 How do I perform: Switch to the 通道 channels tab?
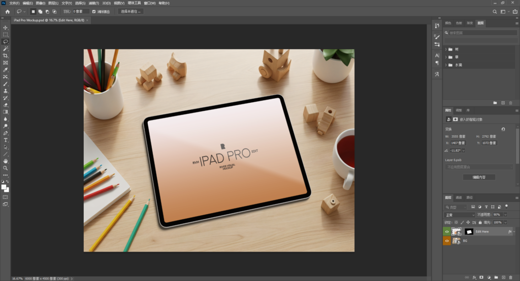point(459,197)
